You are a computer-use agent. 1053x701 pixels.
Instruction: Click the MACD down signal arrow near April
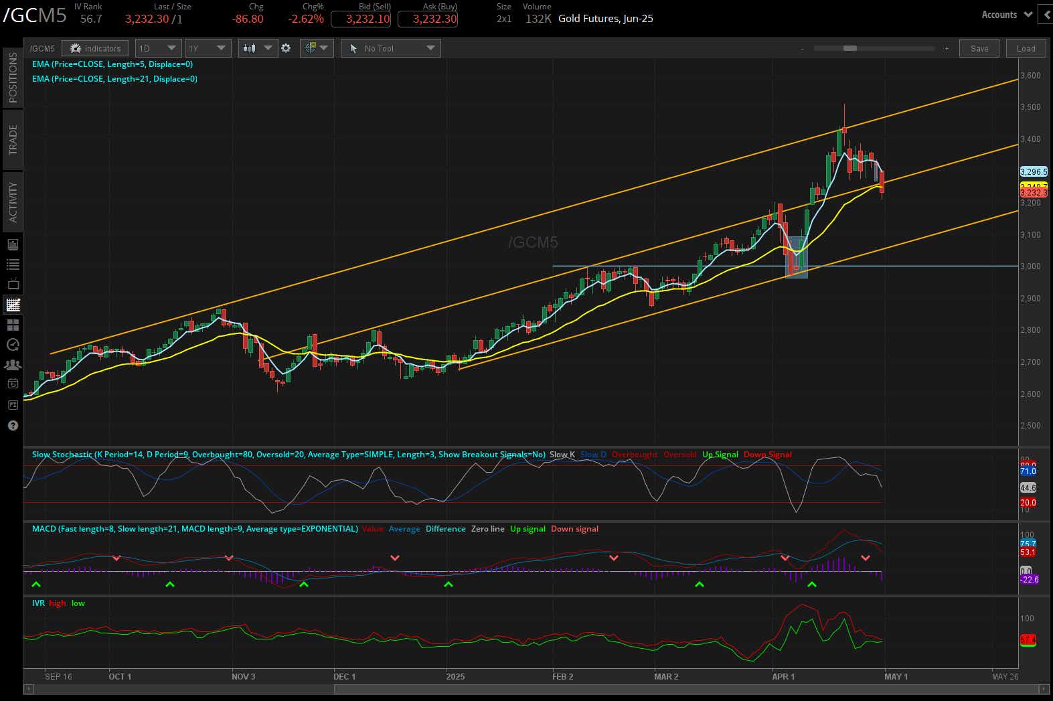tap(785, 558)
